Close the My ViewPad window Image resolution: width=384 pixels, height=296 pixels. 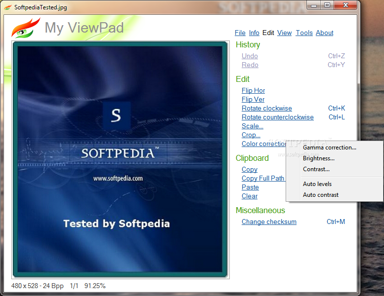point(345,5)
